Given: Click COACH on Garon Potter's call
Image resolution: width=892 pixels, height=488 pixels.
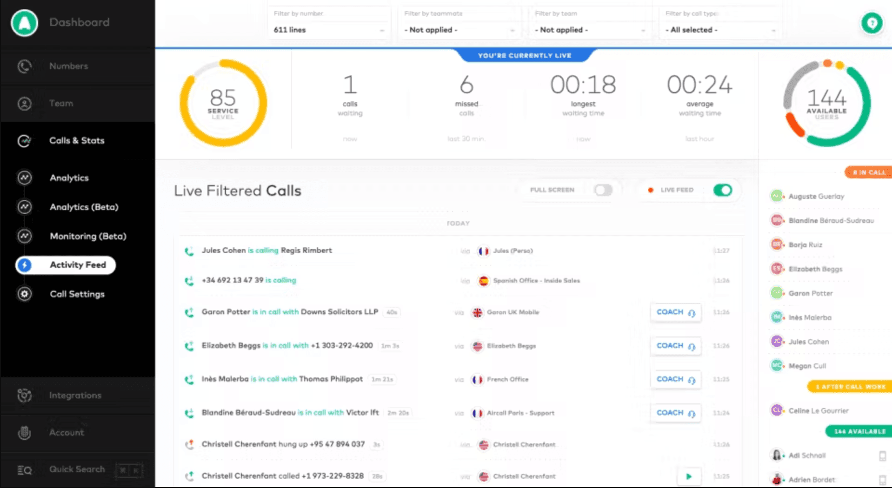Looking at the screenshot, I should 675,312.
